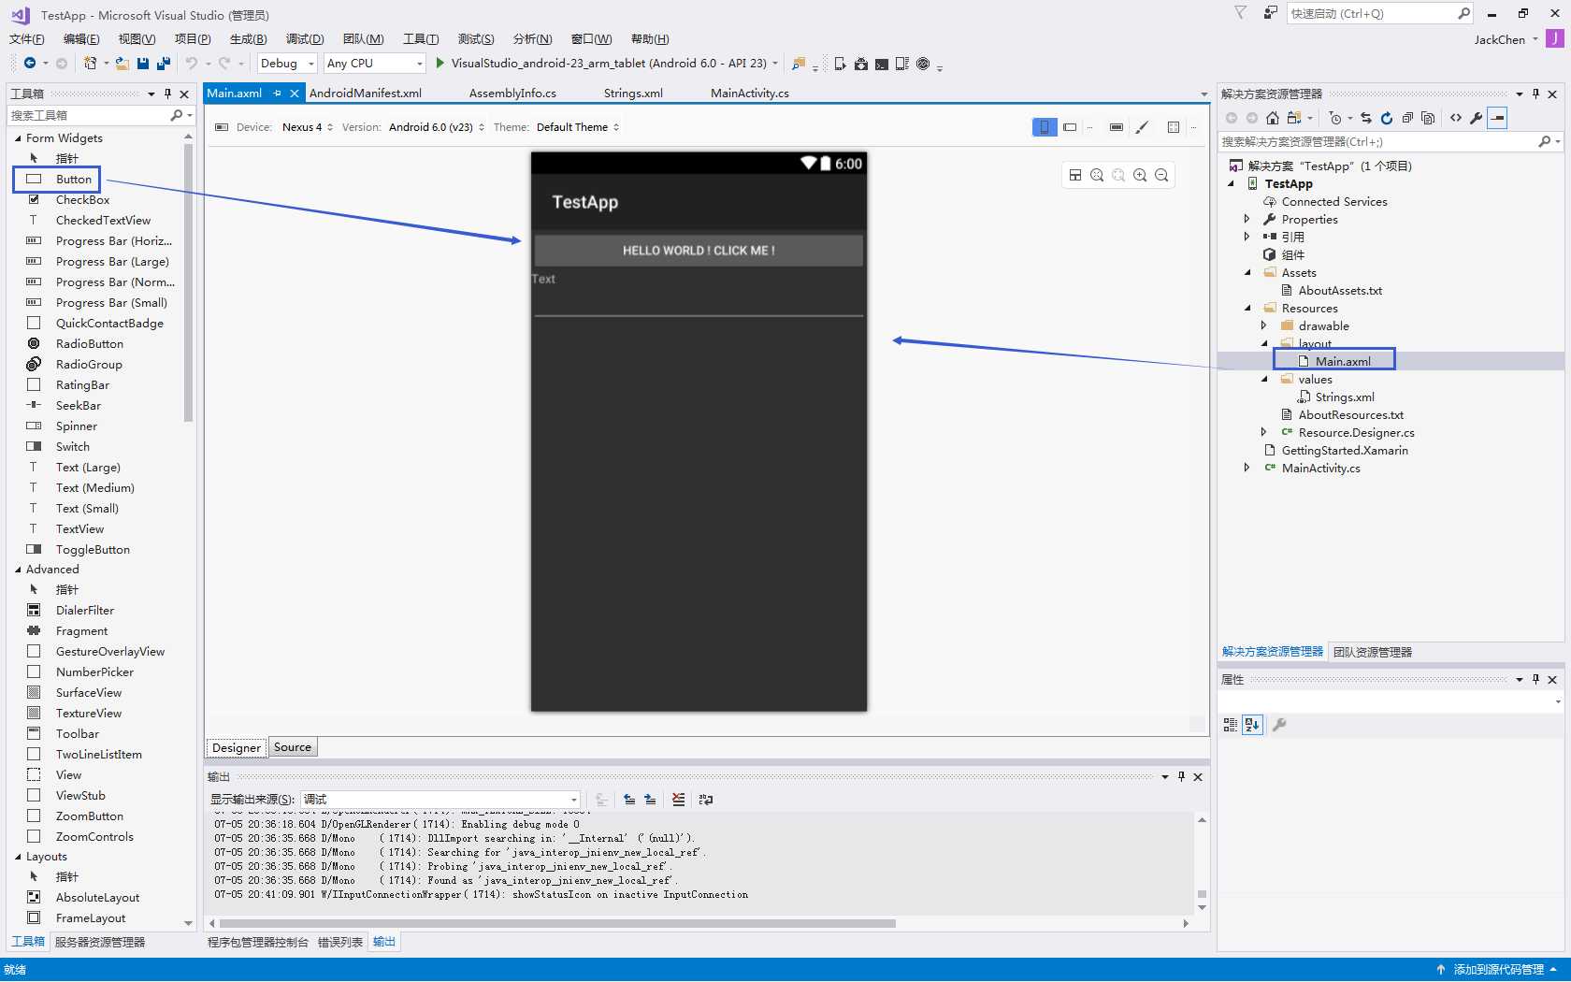Collapse the Resources folder node

[x=1247, y=308]
